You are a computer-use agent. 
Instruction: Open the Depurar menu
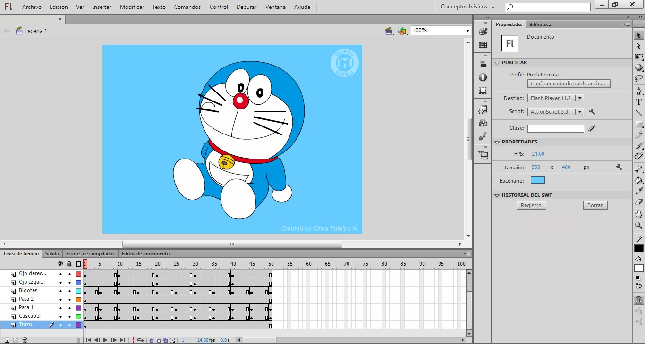click(x=247, y=7)
